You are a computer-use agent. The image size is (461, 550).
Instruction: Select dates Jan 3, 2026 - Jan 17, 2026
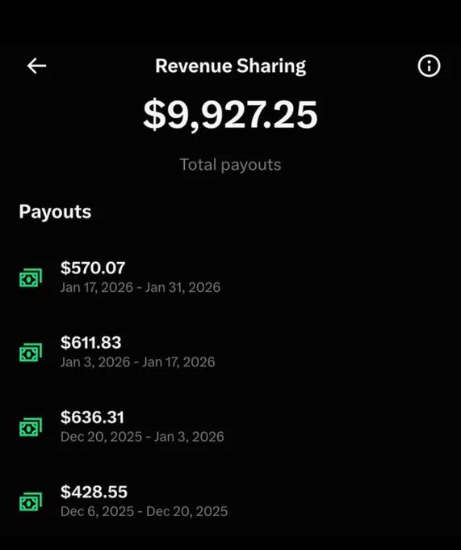pos(137,362)
